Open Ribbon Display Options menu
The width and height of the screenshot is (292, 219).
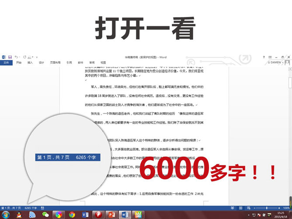coord(271,57)
